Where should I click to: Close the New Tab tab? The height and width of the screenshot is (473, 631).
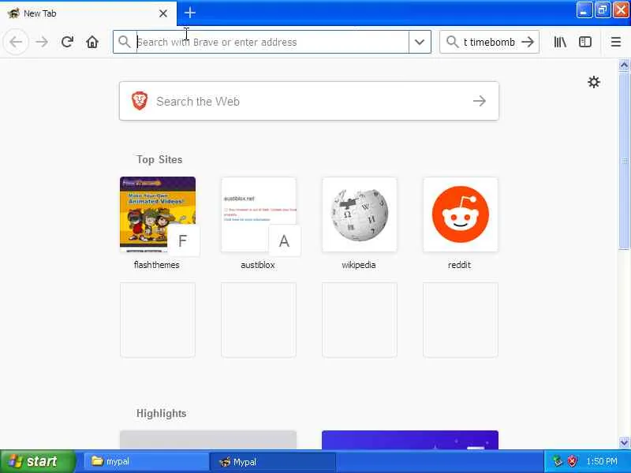click(163, 13)
